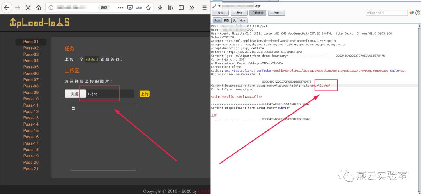This screenshot has height=194, width=421.
Task: Click the Upload-labs logo
Action: click(39, 23)
